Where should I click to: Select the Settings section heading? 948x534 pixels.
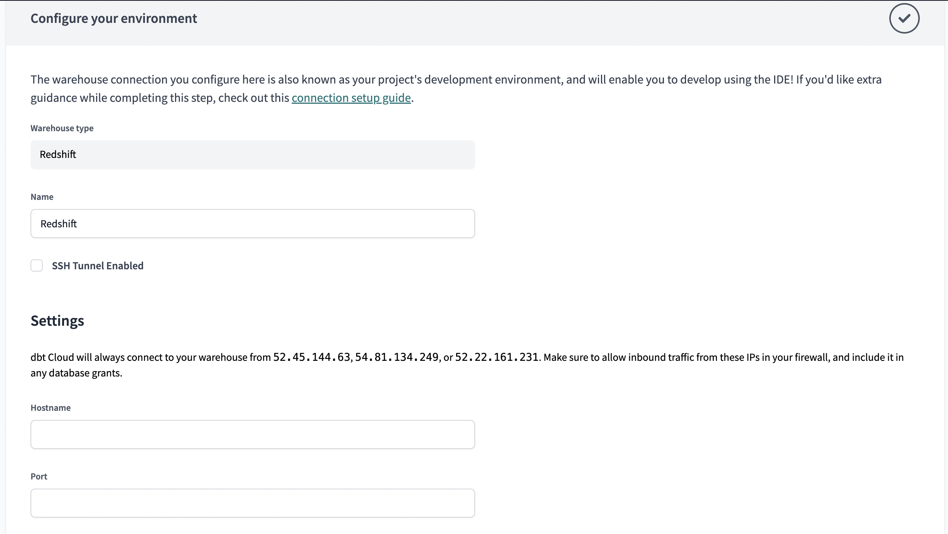point(57,320)
